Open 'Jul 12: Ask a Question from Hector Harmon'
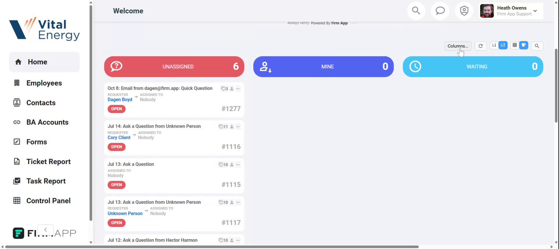559x249 pixels. pos(152,240)
